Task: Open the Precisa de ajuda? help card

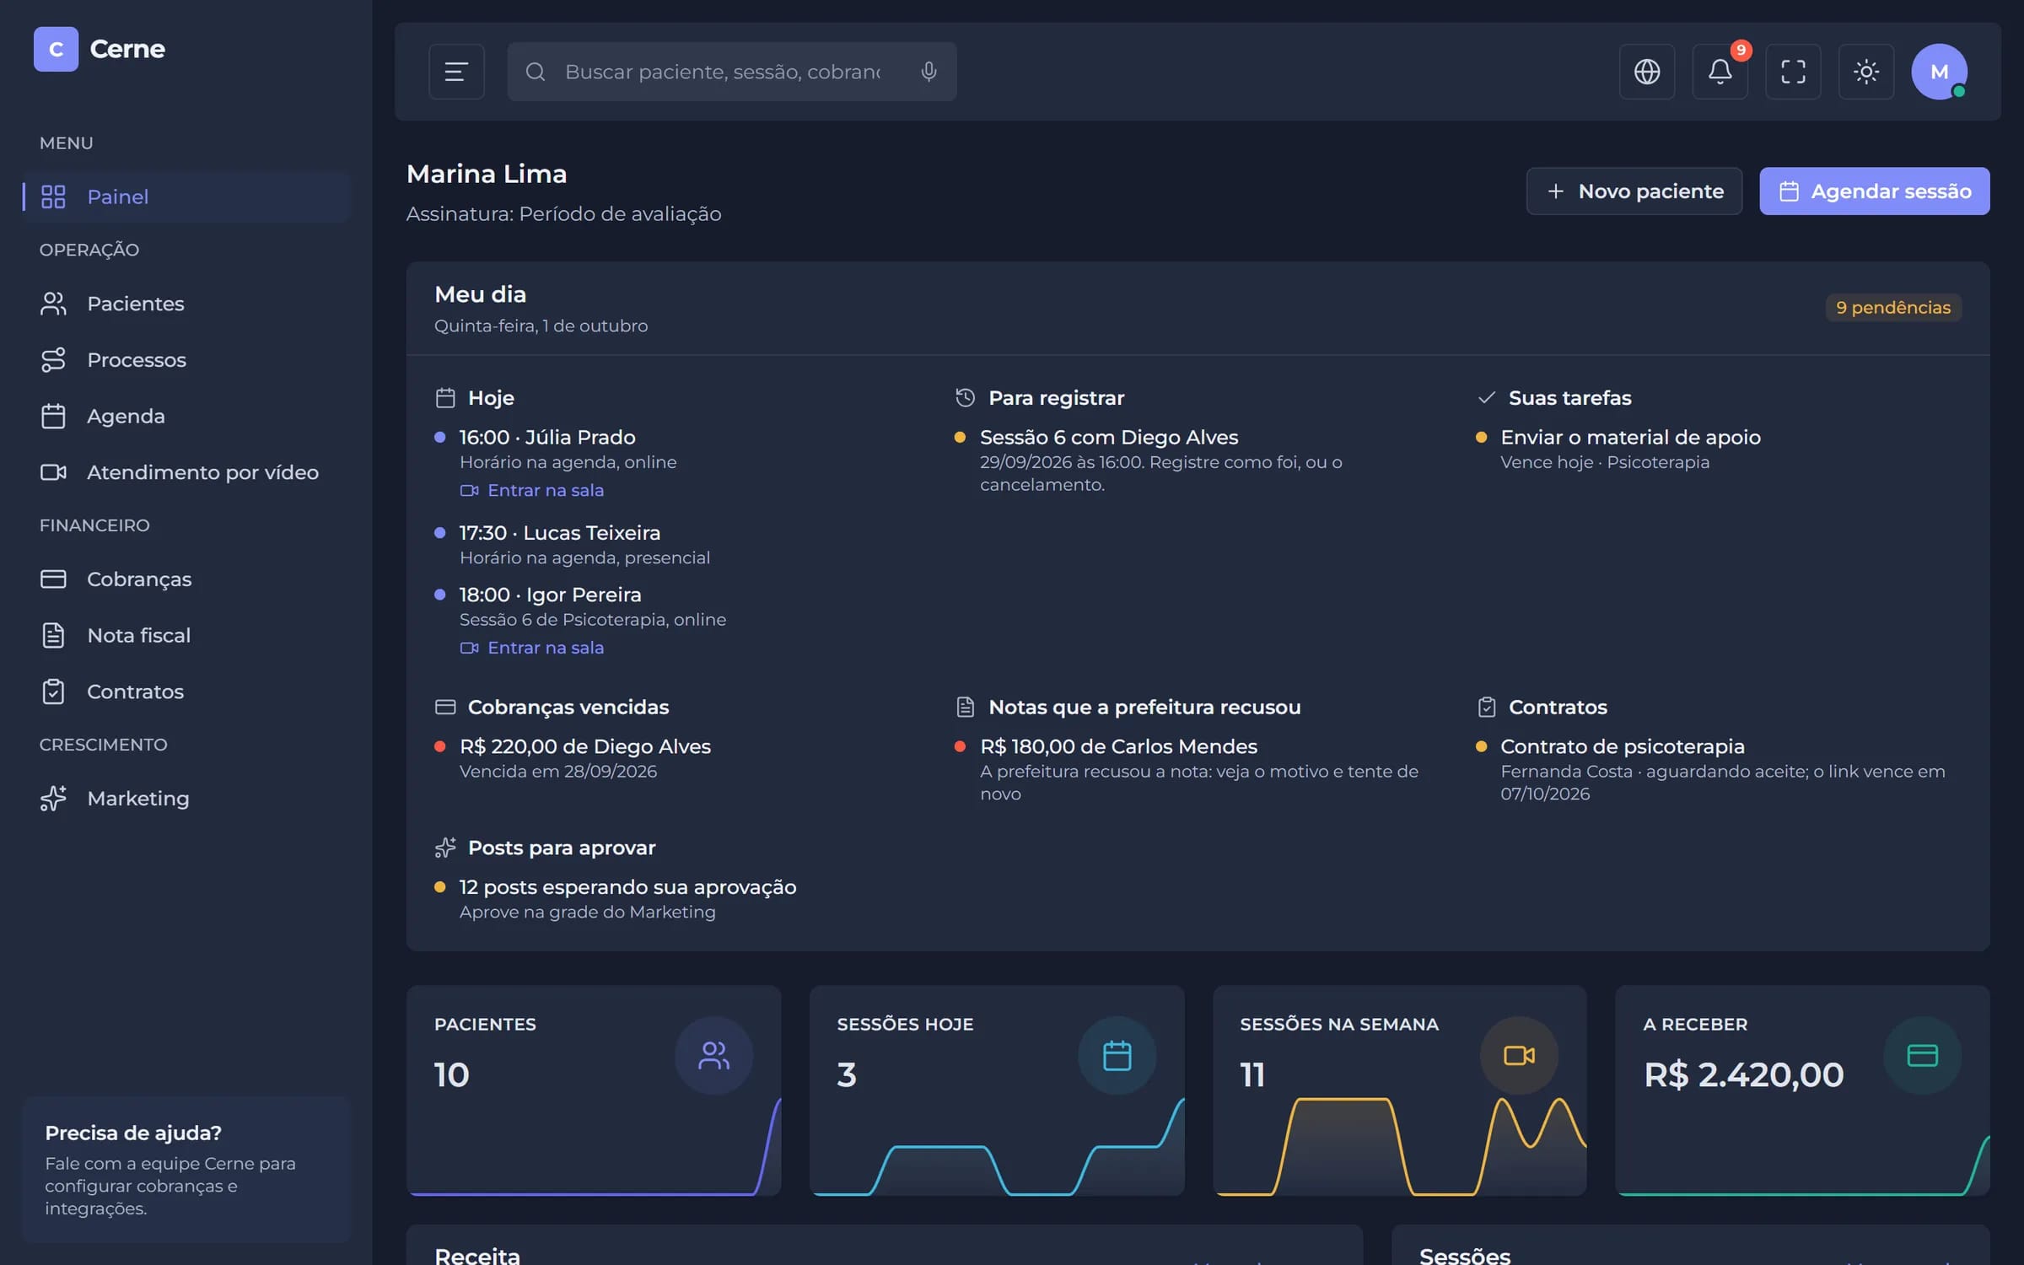Action: tap(186, 1170)
